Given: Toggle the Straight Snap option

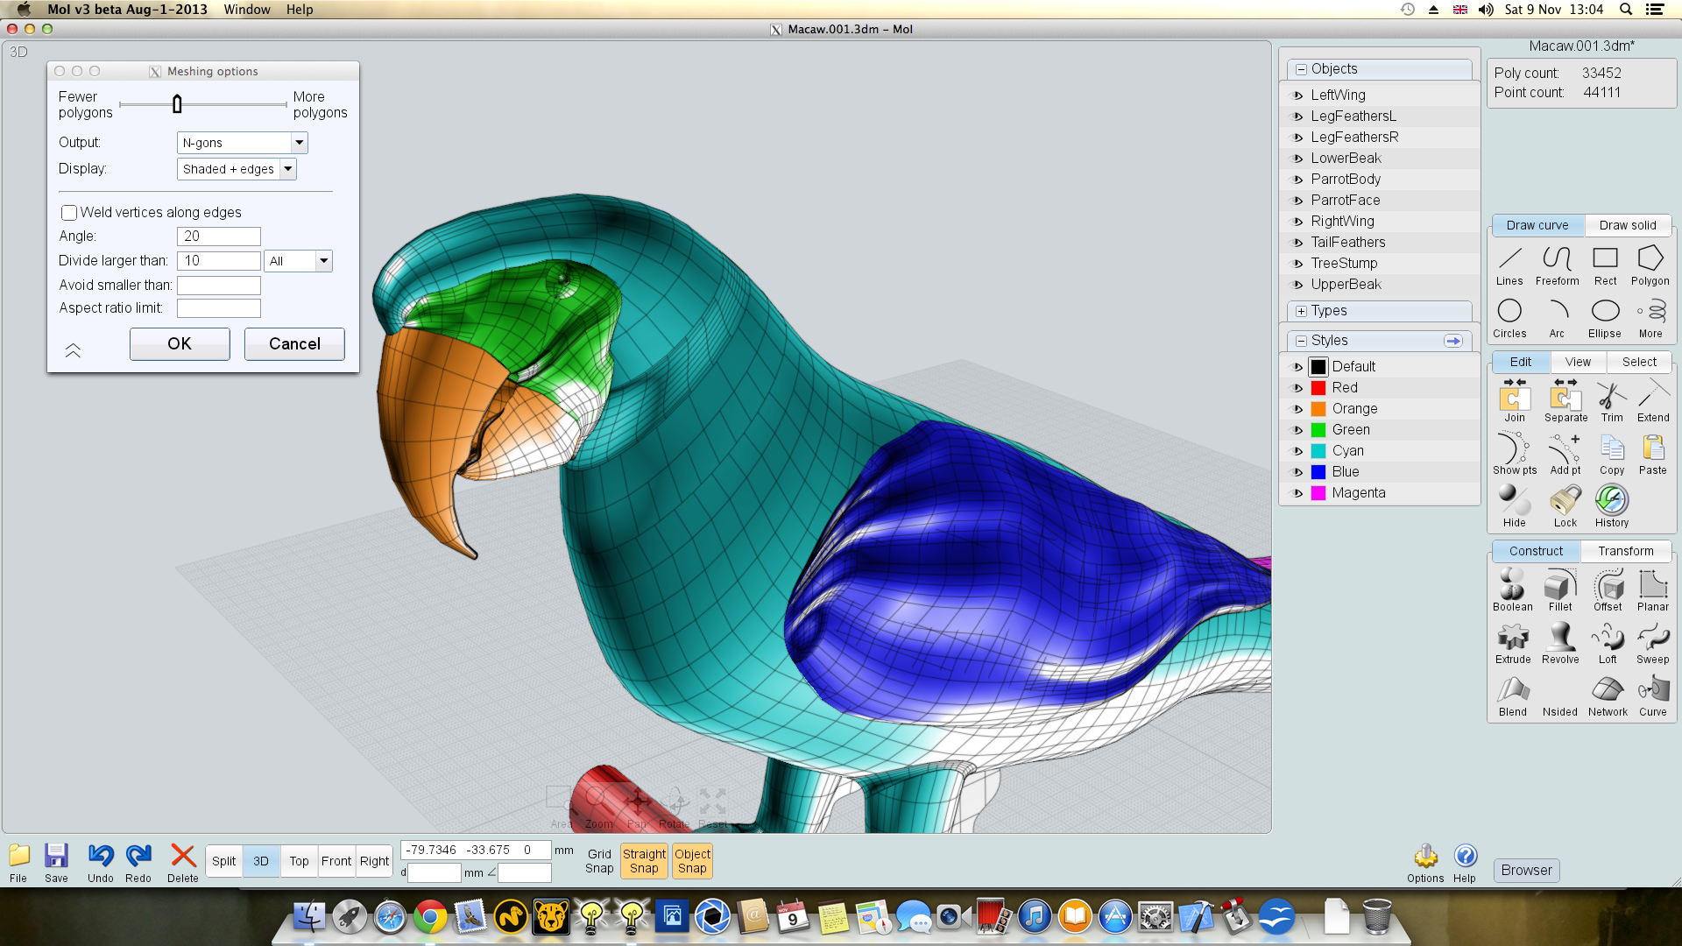Looking at the screenshot, I should point(644,861).
